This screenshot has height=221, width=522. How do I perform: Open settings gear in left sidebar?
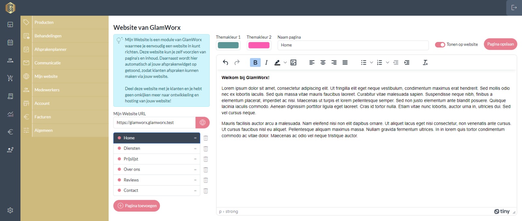coord(10,210)
